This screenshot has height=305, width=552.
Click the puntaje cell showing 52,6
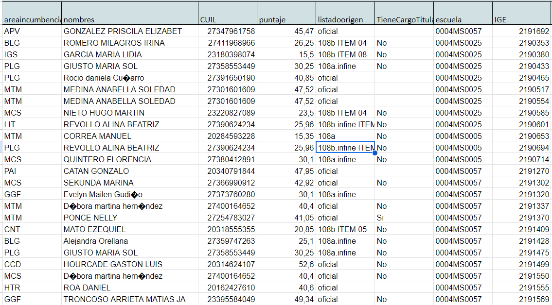tap(286, 264)
